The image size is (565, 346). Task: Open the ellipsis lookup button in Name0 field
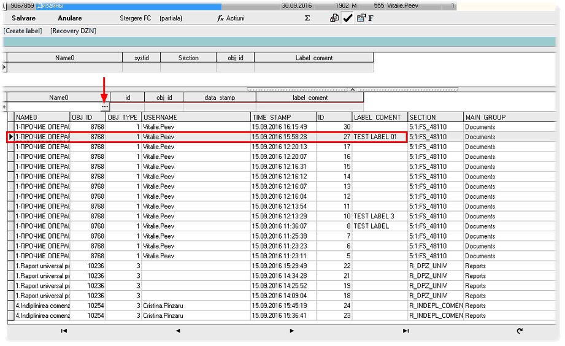(x=104, y=107)
